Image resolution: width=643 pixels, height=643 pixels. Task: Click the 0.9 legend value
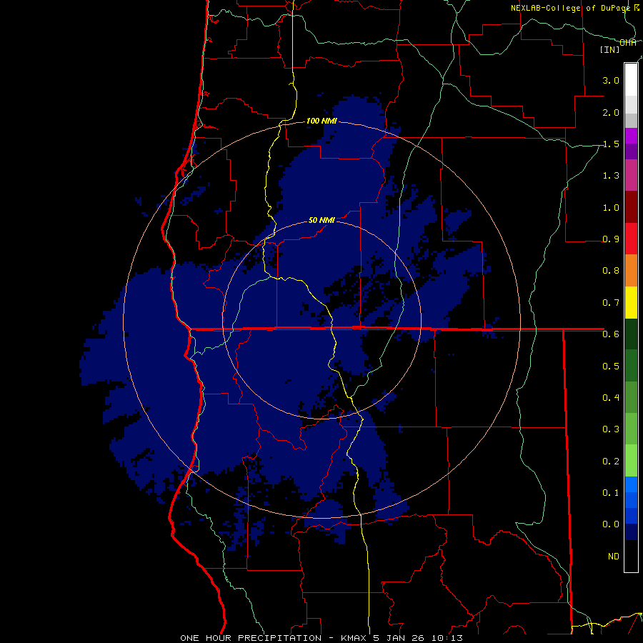coord(611,239)
